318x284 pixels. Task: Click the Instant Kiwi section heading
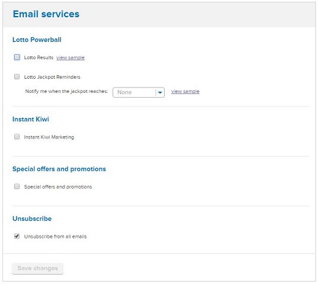[x=31, y=119]
